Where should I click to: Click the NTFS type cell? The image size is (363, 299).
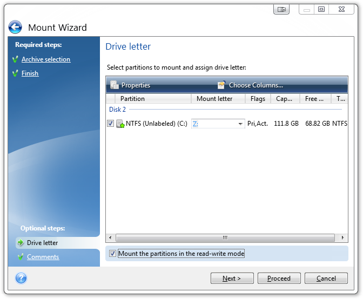coord(340,124)
